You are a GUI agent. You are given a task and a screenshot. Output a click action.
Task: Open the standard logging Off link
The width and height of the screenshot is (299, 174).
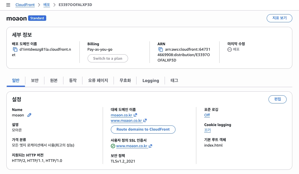click(207, 115)
